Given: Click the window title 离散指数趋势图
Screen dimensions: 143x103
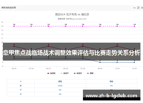Looking at the screenshot, I should 9,8.
